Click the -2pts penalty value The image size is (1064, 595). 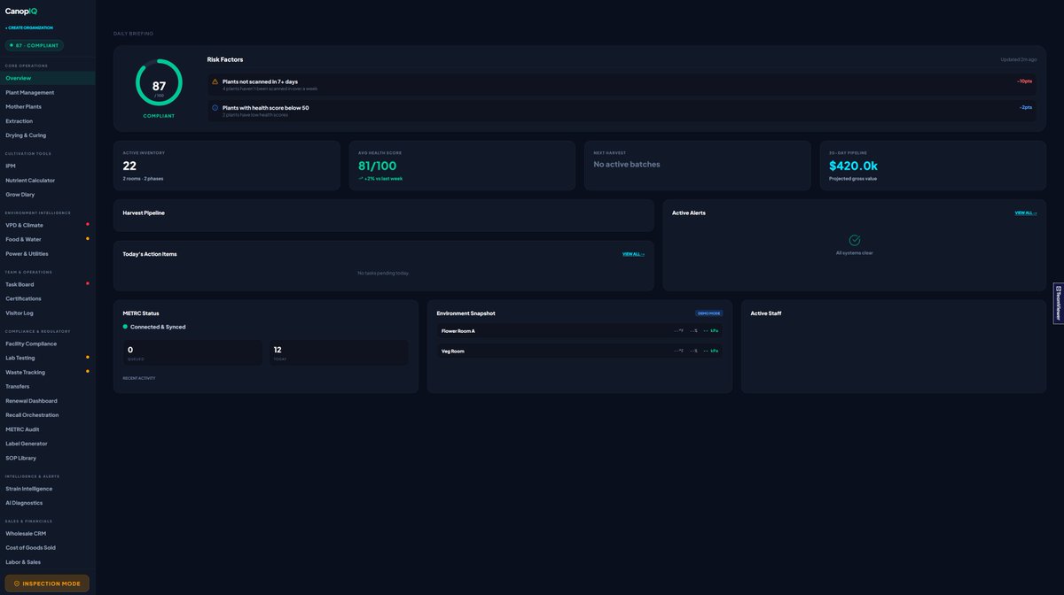1026,107
